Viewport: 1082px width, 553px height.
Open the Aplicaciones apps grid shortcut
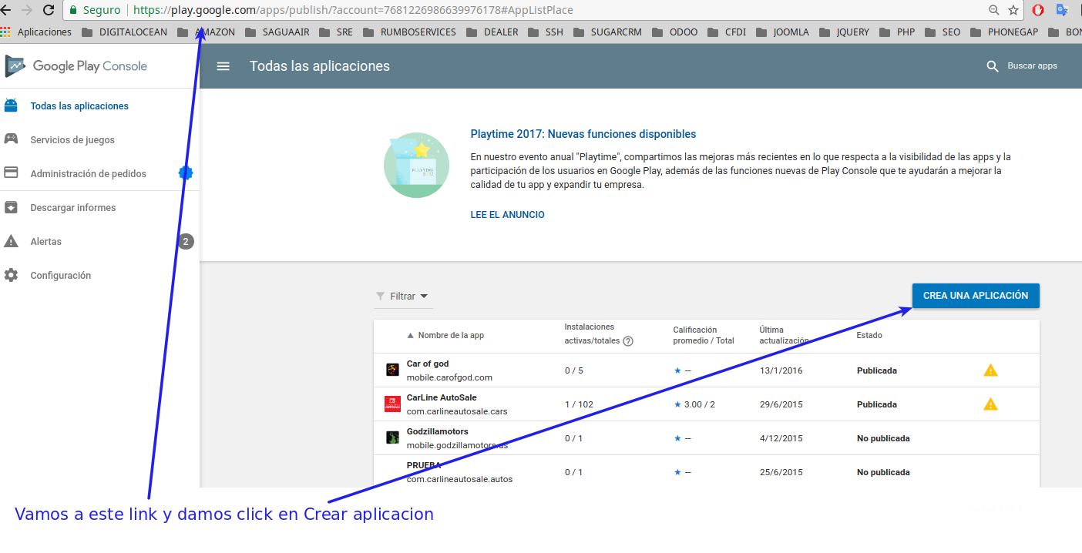point(36,32)
